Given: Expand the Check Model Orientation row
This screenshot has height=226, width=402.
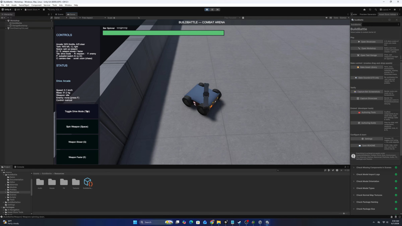Looking at the screenshot, I should click(x=354, y=181).
